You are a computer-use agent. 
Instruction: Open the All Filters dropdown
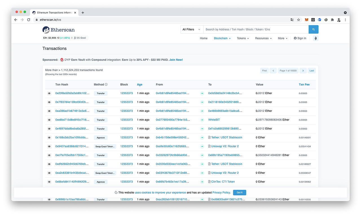pyautogui.click(x=192, y=29)
